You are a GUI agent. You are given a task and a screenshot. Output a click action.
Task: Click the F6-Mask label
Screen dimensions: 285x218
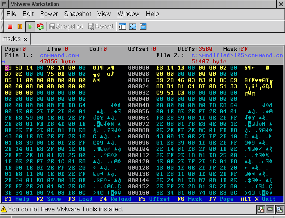[x=189, y=199]
